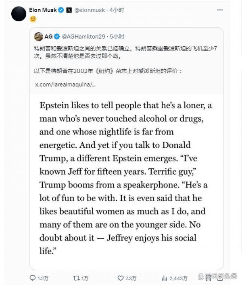Viewport: 242px width, 285px height.
Task: Like the tweet with the heart icon
Action: click(x=121, y=278)
